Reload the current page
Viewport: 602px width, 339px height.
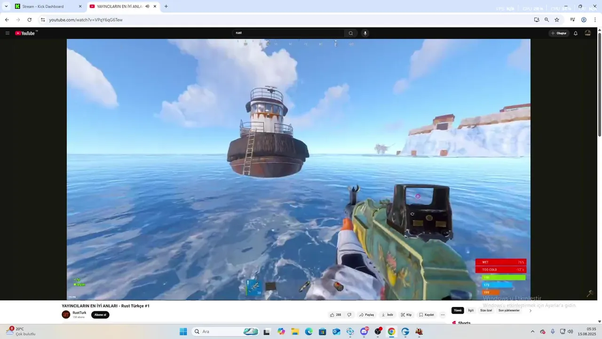tap(29, 20)
